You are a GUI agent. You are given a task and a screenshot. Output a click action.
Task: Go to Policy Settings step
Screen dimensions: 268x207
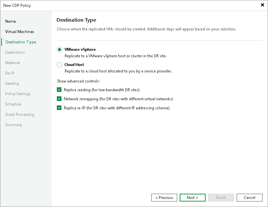click(18, 94)
